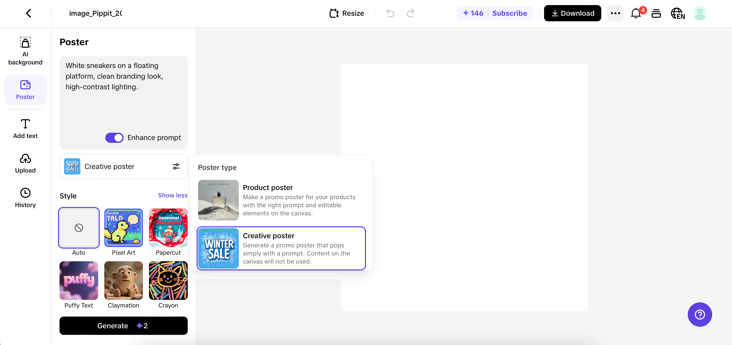Click the Product poster perfume thumbnail

[218, 200]
